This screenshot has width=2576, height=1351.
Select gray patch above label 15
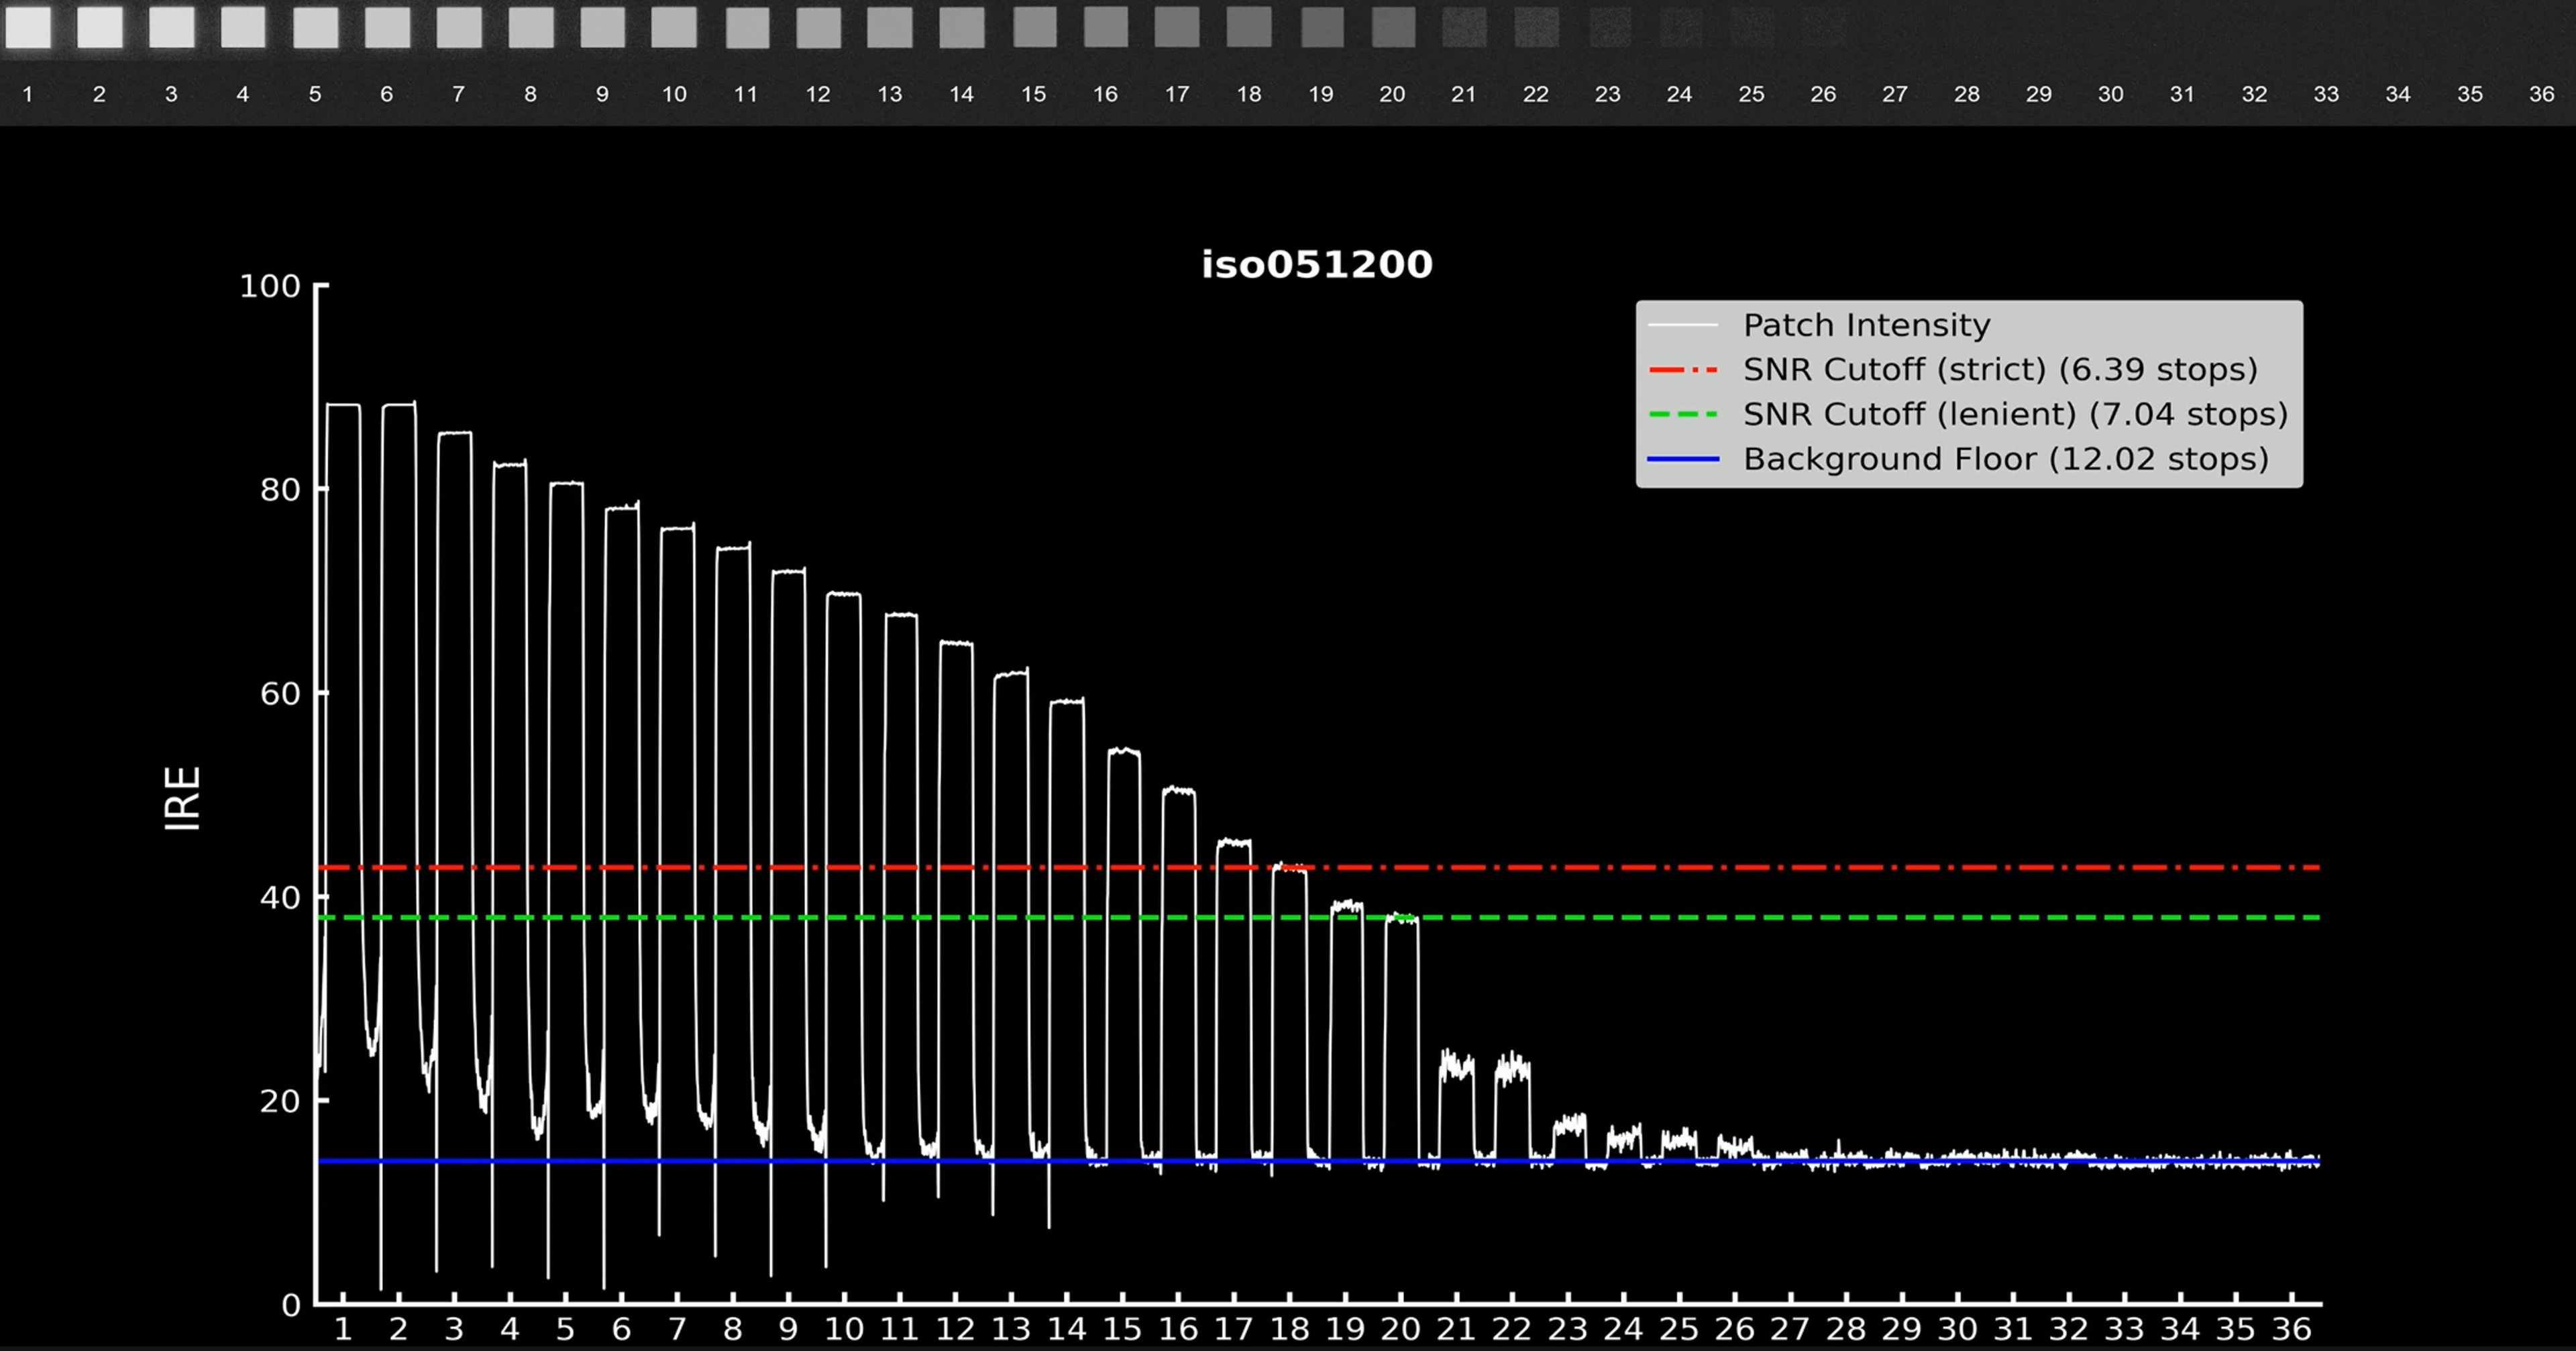click(1034, 27)
